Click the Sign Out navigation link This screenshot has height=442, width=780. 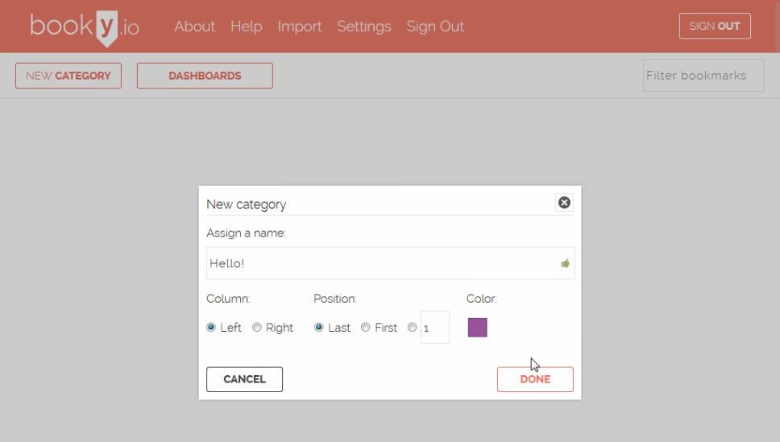point(435,27)
